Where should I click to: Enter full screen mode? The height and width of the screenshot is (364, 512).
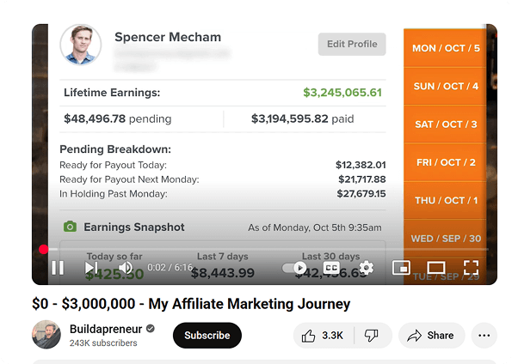(472, 268)
